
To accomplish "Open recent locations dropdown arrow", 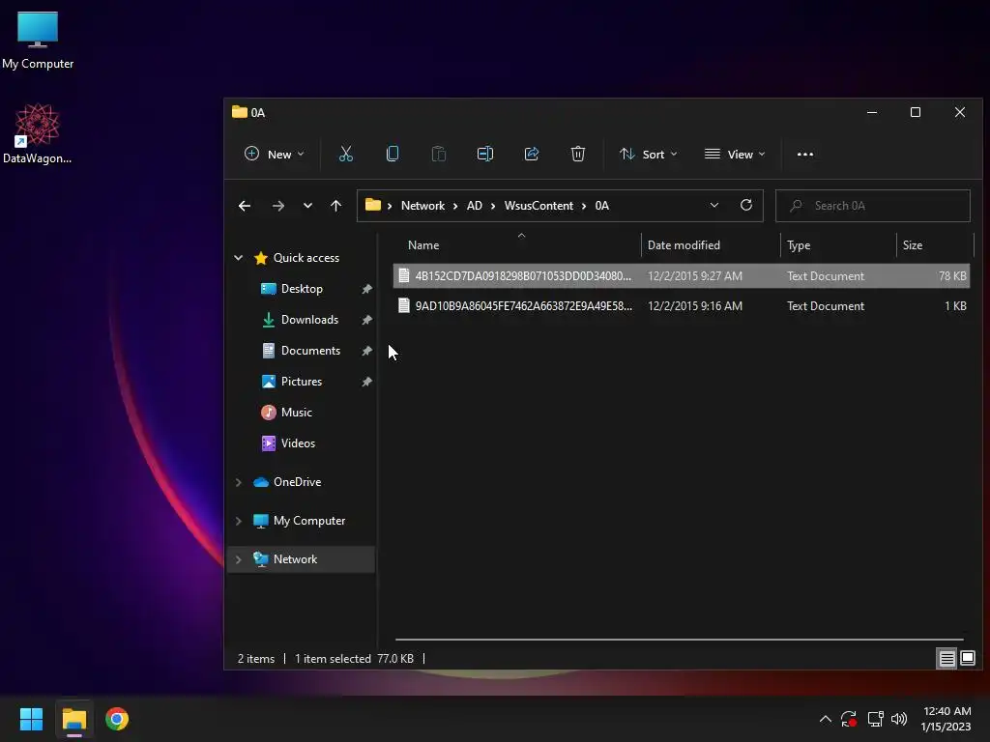I will point(307,206).
